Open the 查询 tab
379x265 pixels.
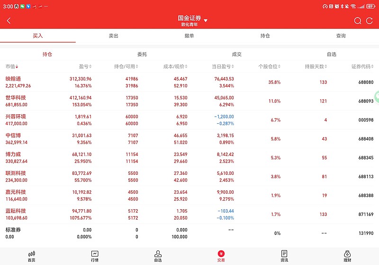click(341, 36)
